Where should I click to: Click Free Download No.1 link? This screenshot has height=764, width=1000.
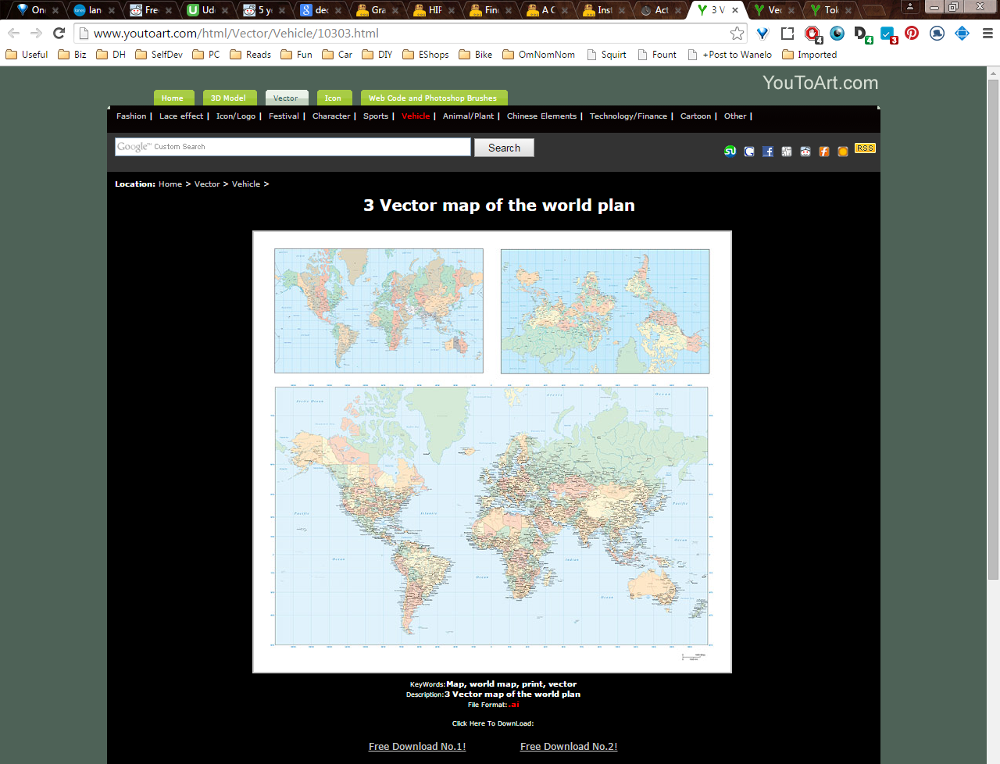pos(417,746)
